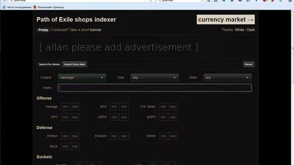Click the Block max field

pos(75,146)
